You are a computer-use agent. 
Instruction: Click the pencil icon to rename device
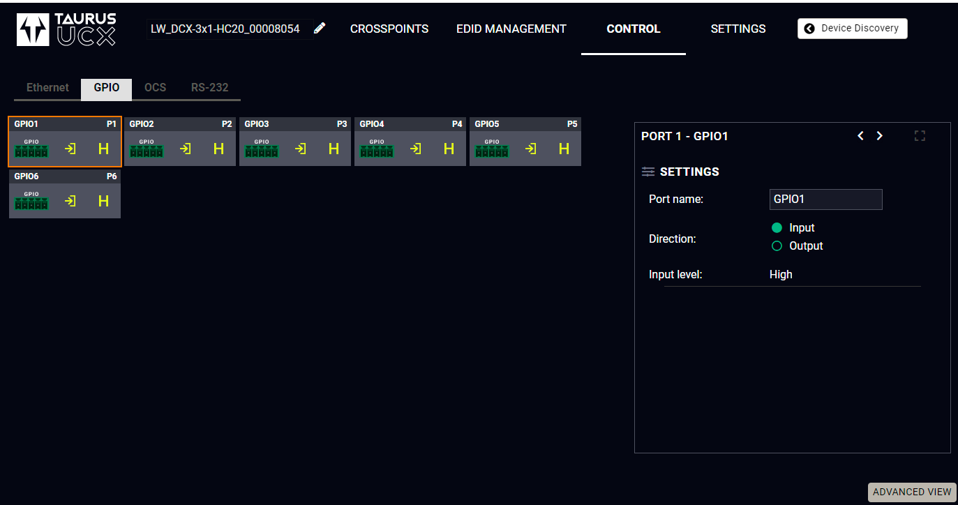tap(320, 29)
